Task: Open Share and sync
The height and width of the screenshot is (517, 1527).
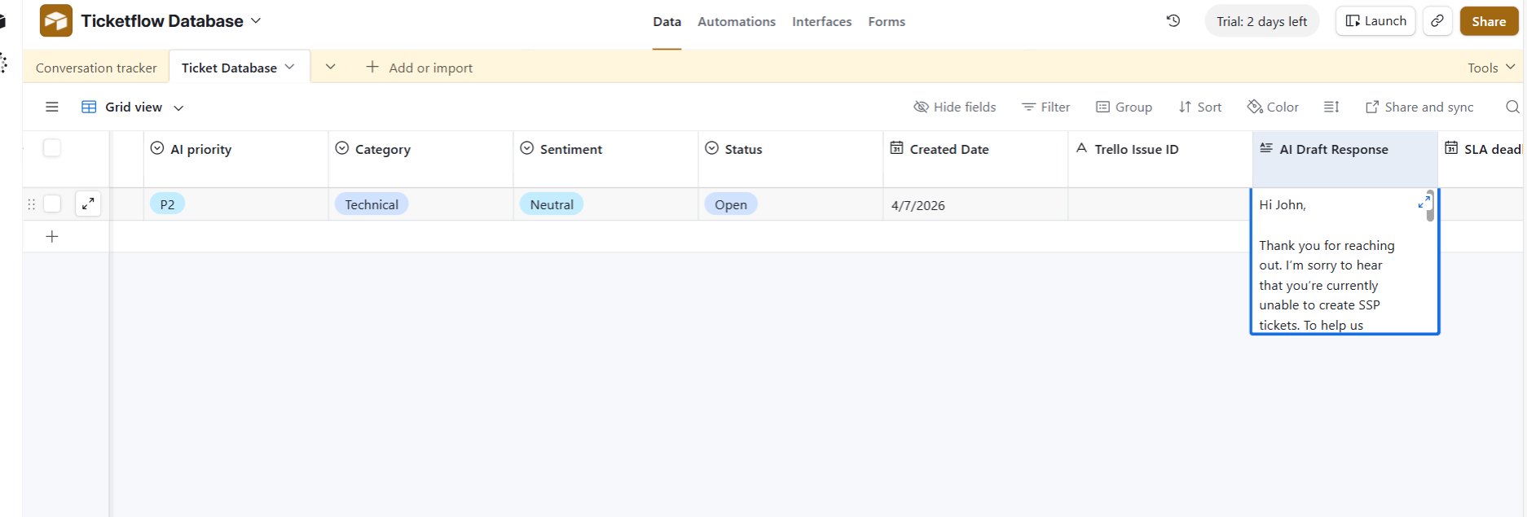Action: pos(1419,107)
